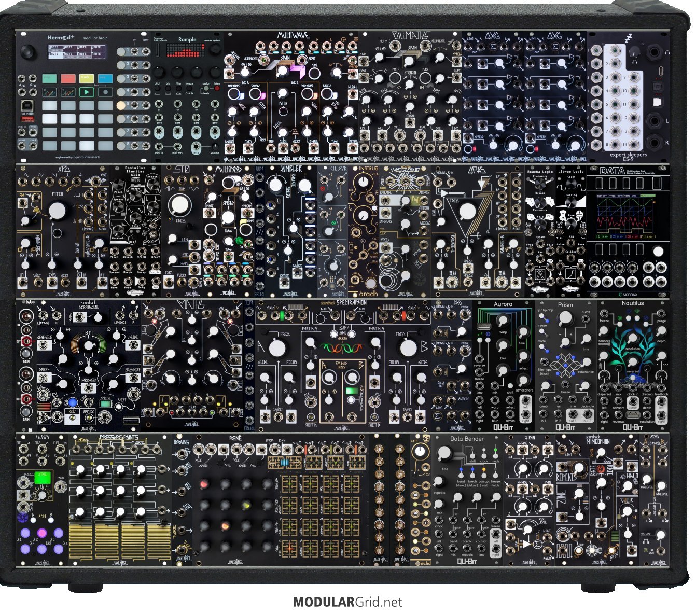
Task: Tap the record circle button on Hermod+
Action: (x=106, y=92)
